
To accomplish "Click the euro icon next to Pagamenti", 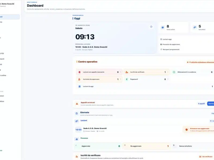I will point(127,79).
